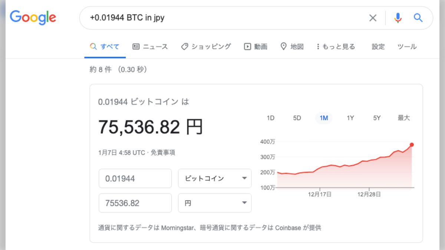The height and width of the screenshot is (250, 445).
Task: Open the ビットコイン currency dropdown
Action: coord(214,178)
